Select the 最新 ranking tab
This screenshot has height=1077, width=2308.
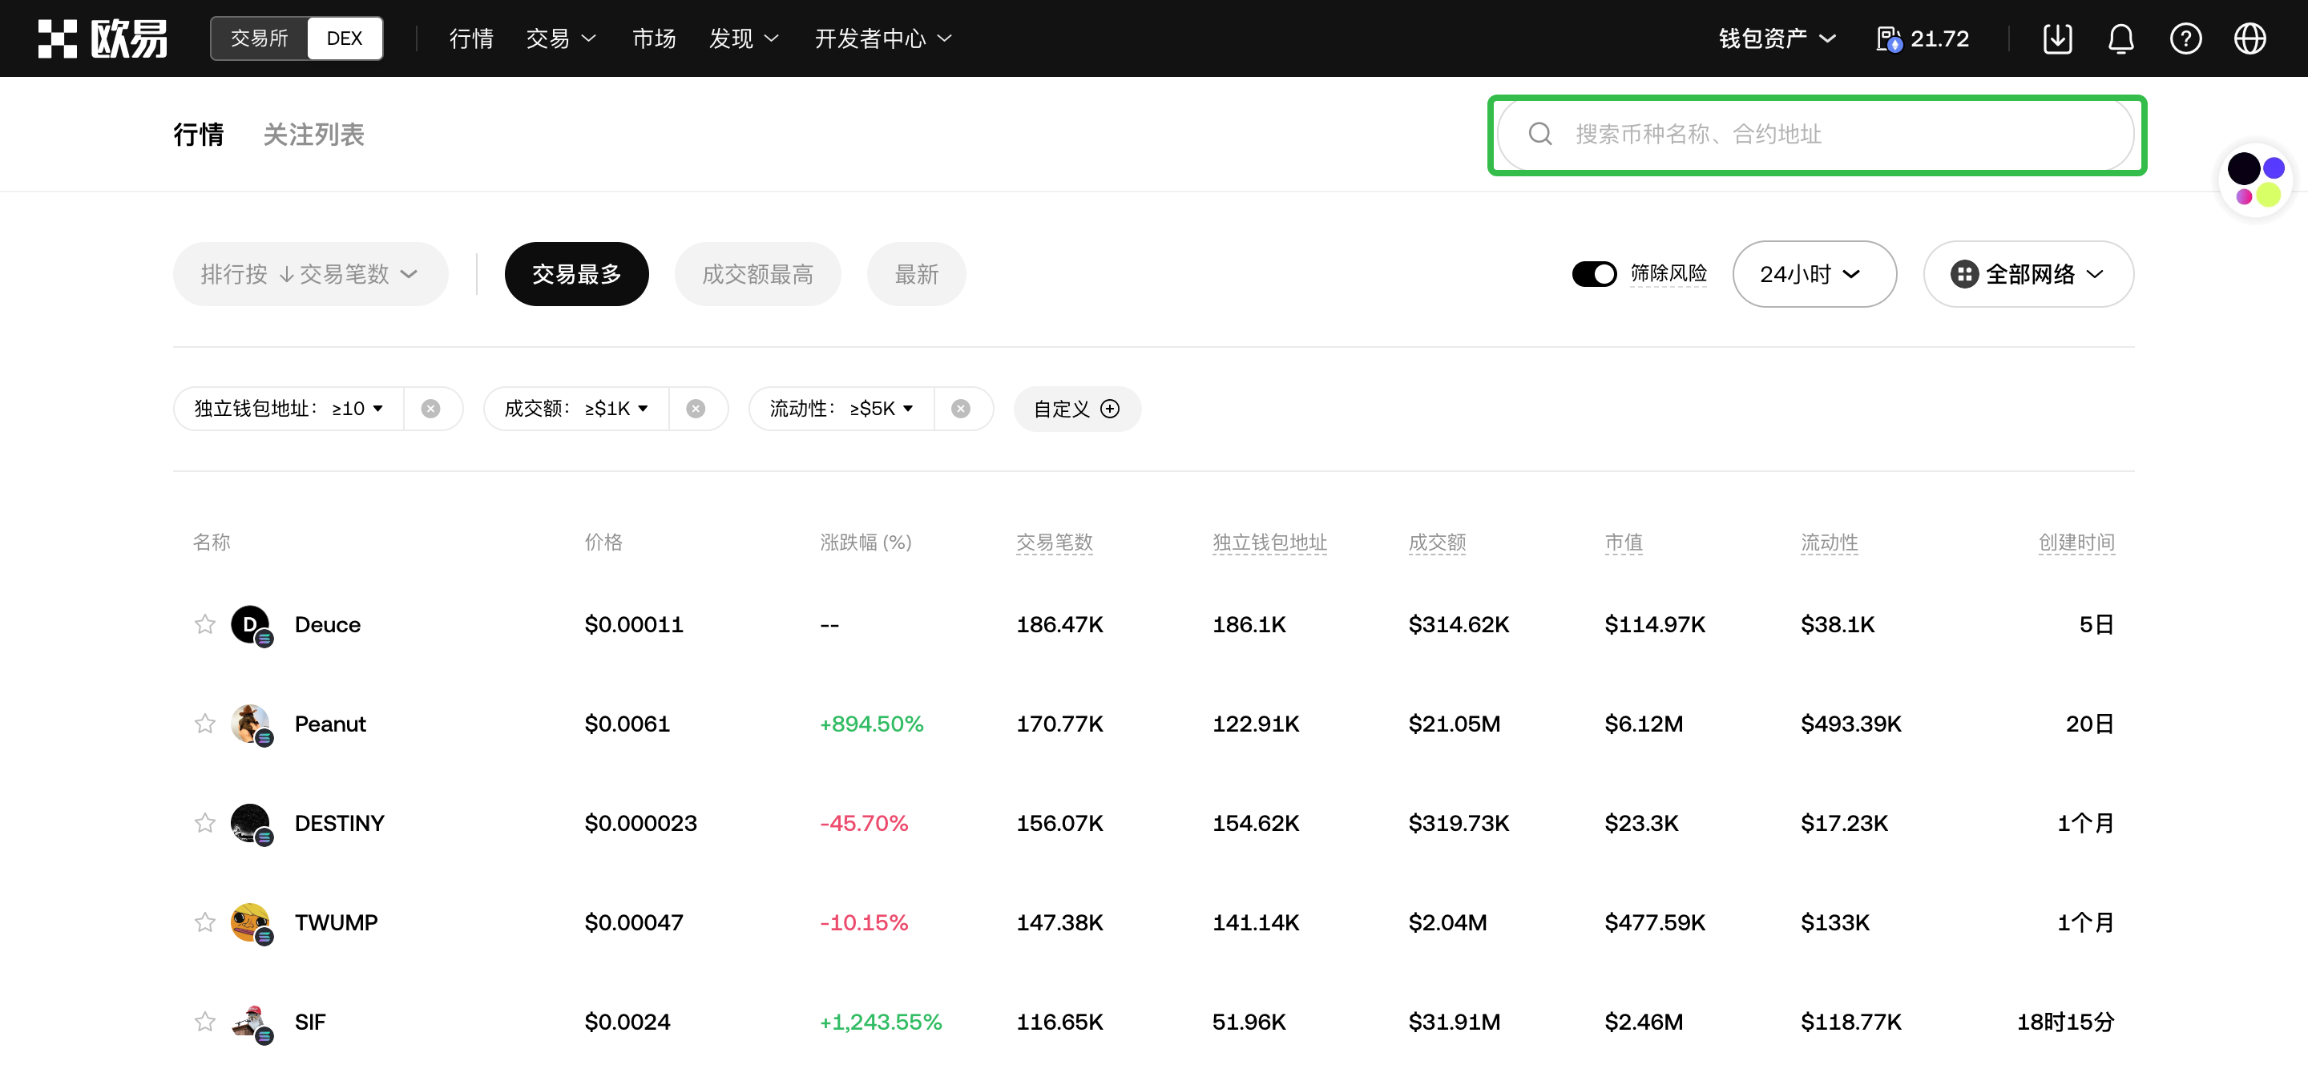pos(916,274)
